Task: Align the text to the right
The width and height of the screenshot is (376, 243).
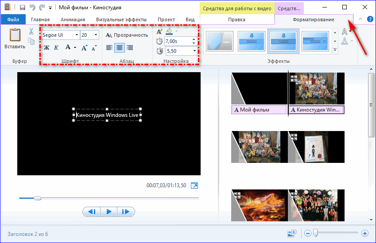Action: pos(130,48)
